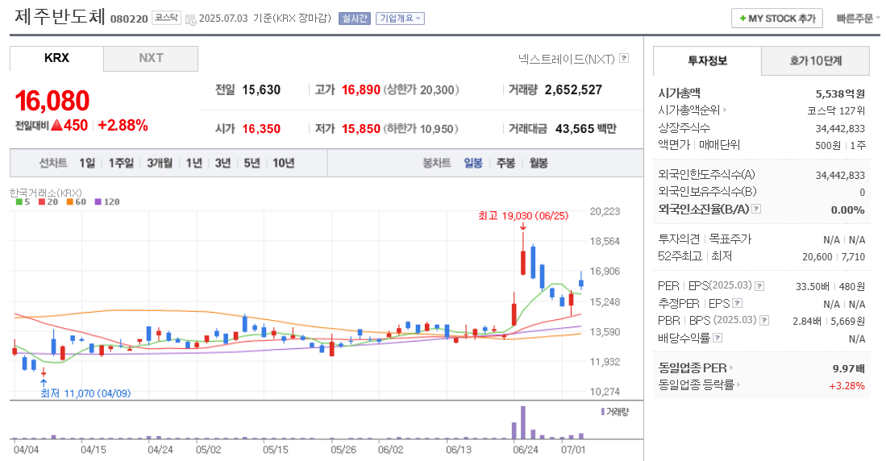Select the 10년 line chart period

point(284,164)
